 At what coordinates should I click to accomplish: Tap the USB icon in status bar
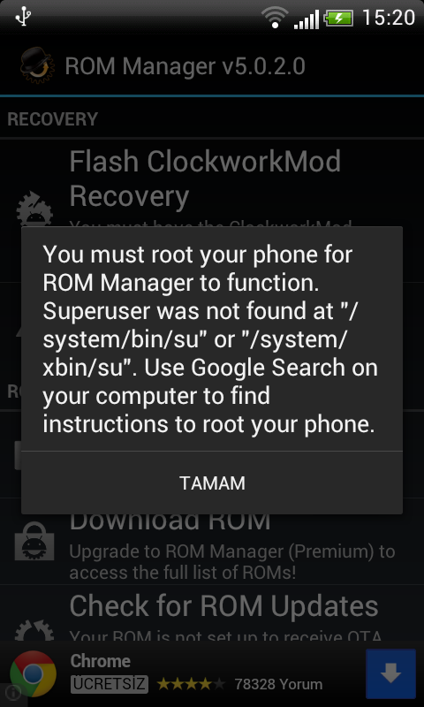(23, 17)
